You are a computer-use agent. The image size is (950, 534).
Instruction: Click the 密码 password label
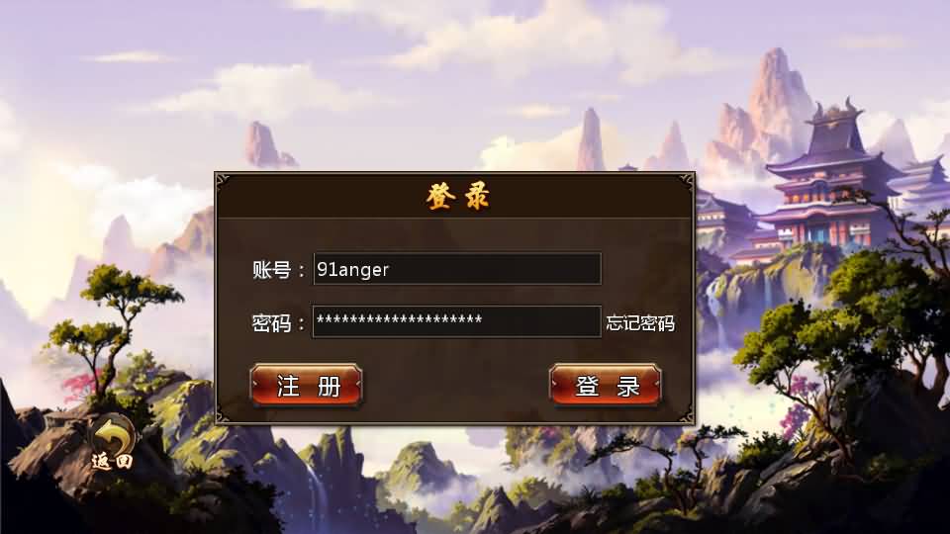[271, 322]
